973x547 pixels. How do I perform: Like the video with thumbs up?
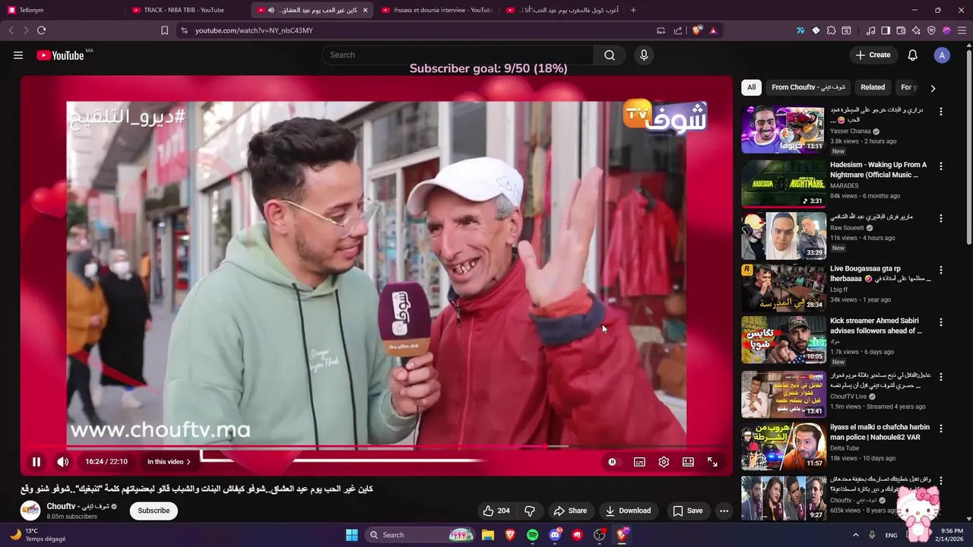point(496,511)
